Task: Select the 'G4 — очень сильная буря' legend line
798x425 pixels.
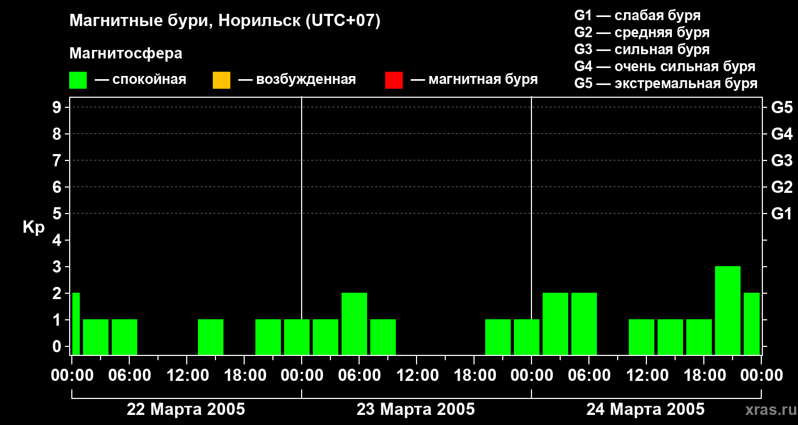Action: coord(665,66)
